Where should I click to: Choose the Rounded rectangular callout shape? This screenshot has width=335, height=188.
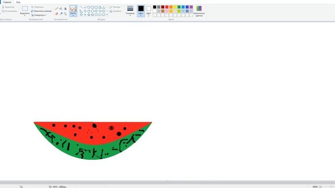[x=96, y=15]
